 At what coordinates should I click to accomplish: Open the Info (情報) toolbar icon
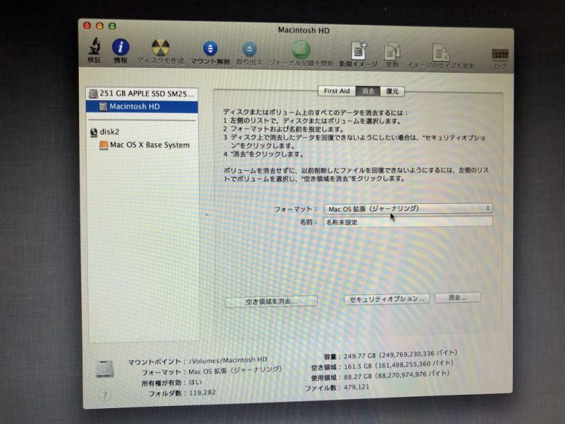[x=121, y=47]
